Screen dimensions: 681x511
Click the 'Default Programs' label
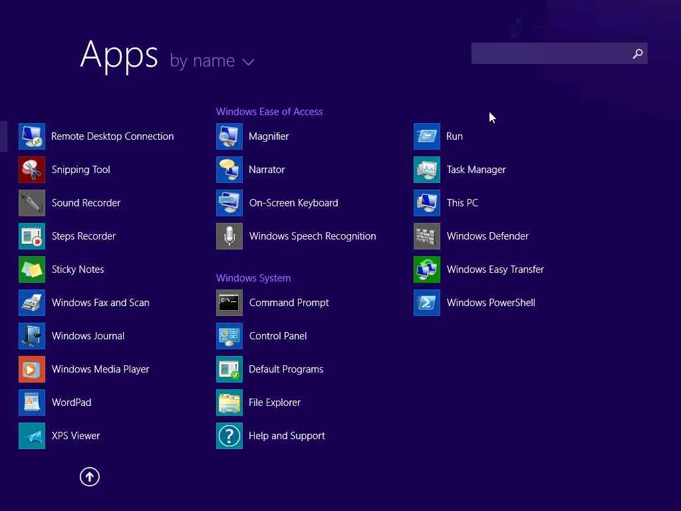point(286,369)
